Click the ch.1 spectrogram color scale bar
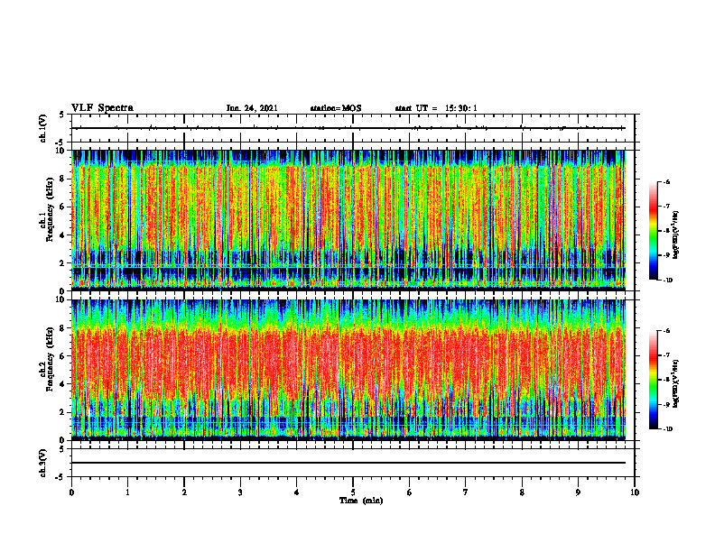 [653, 231]
